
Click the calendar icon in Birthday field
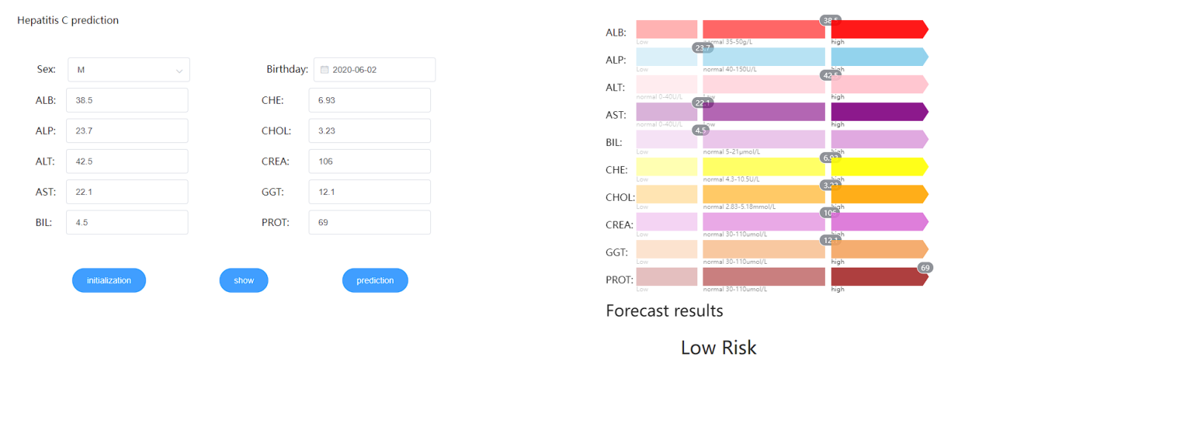324,70
